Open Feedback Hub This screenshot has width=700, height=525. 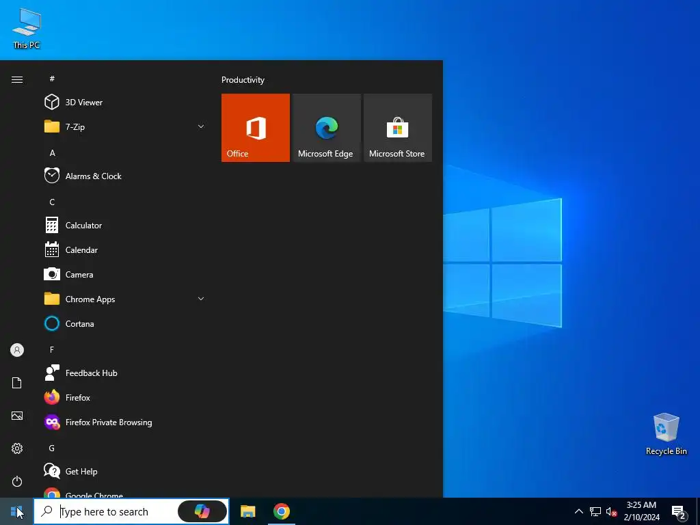click(125, 373)
